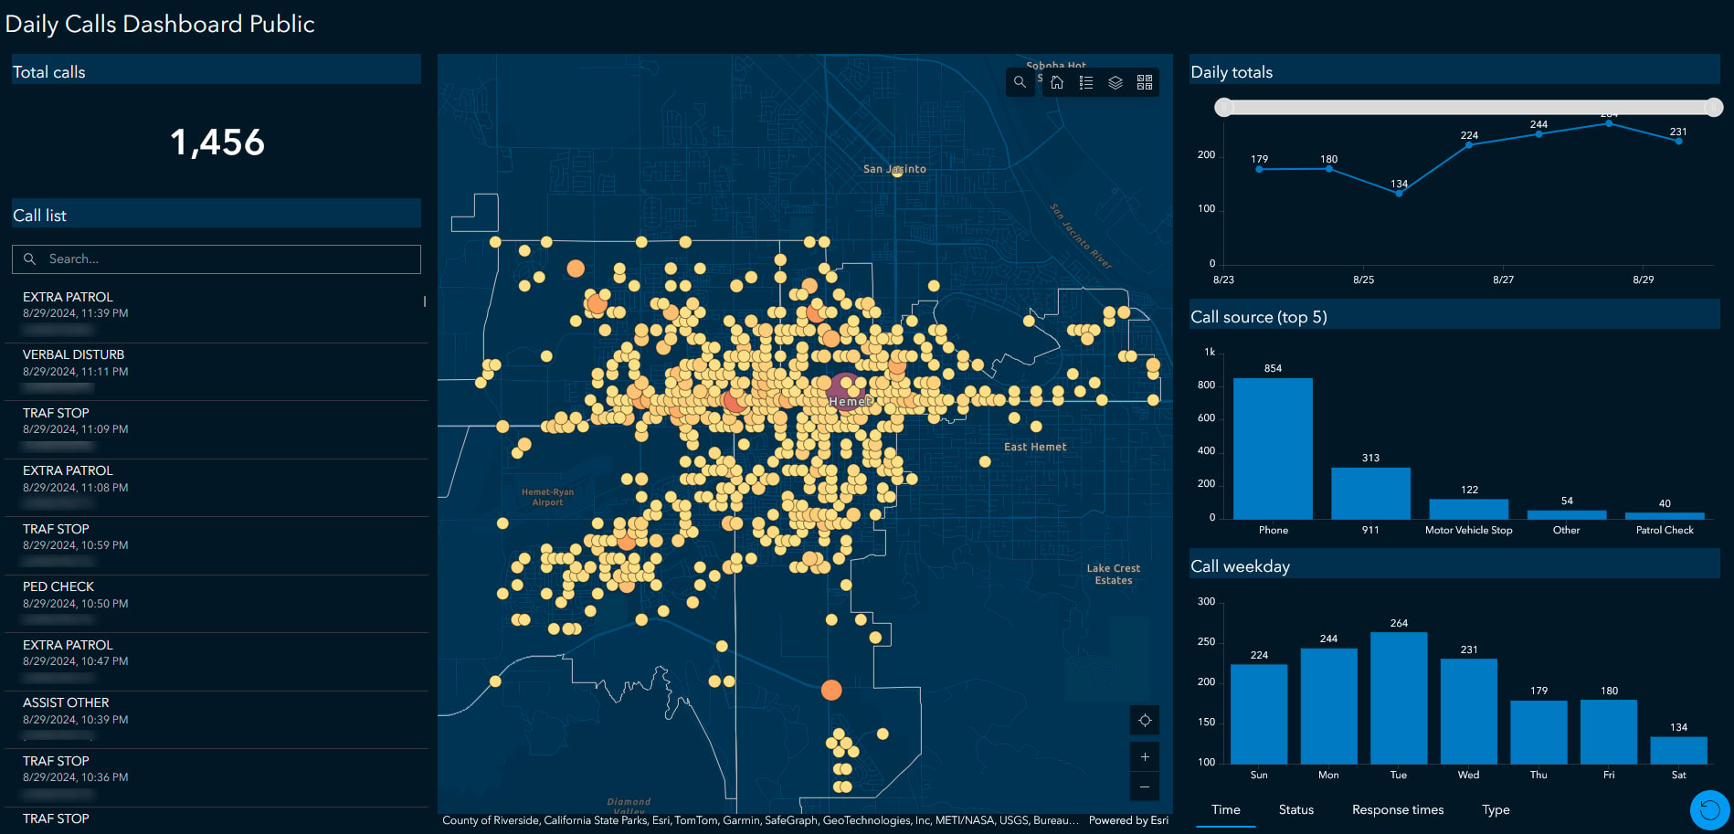The width and height of the screenshot is (1734, 834).
Task: Click the blue refresh icon in the corner
Action: 1709,809
